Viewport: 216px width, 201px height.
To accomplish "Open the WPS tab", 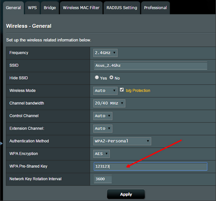I will pos(32,8).
